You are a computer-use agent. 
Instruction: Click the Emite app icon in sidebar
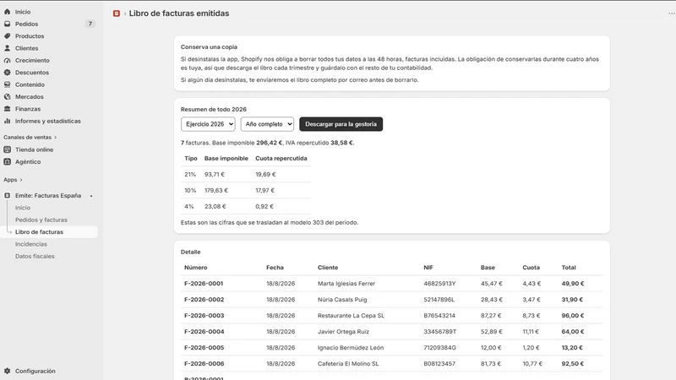8,196
